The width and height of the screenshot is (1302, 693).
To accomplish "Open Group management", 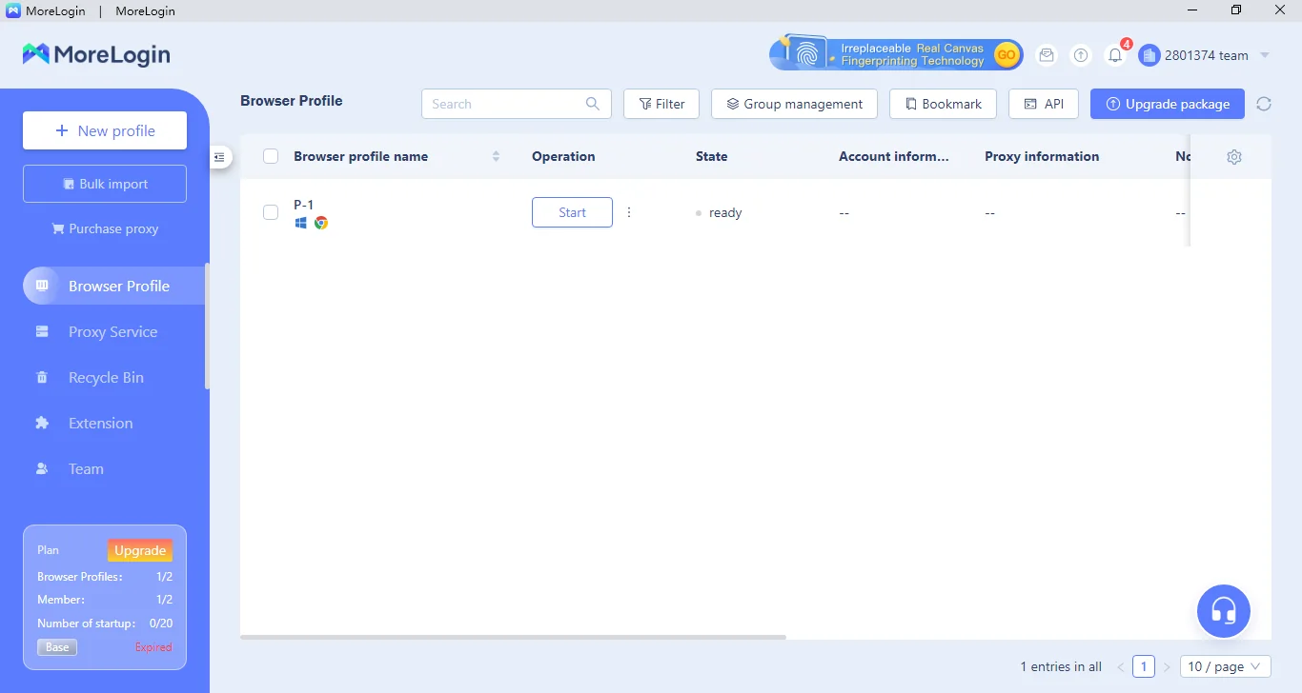I will [x=794, y=104].
